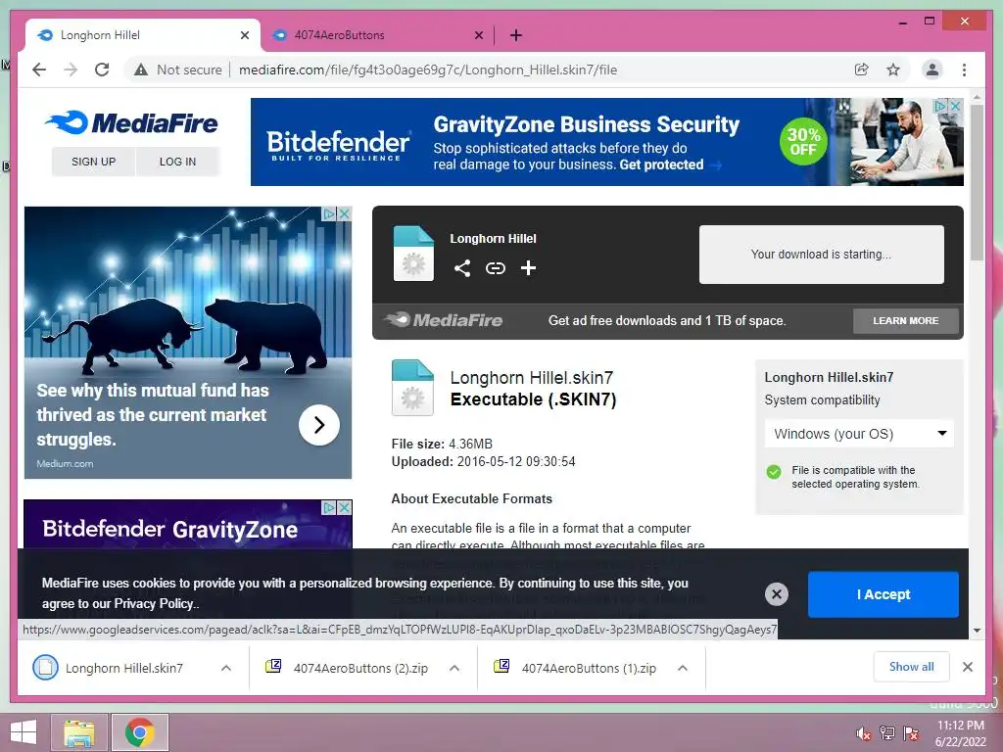Open the Longhorn Hillel.skin7 downloaded file

pos(124,668)
